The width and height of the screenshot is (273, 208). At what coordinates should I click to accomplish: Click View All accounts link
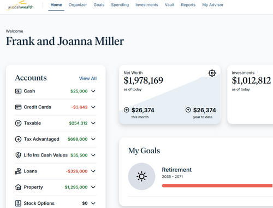[88, 78]
